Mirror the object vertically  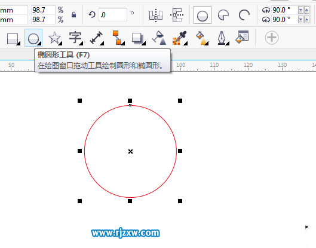177,15
